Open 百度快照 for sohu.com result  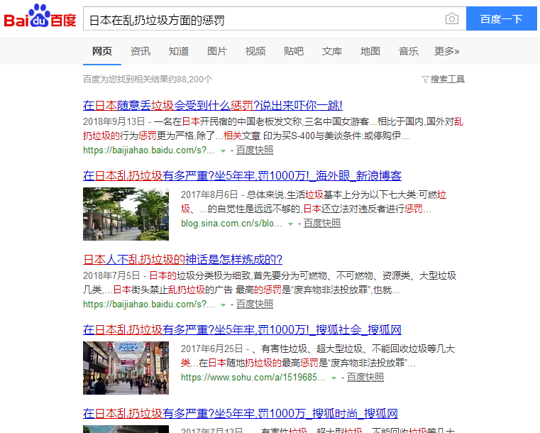coord(365,377)
